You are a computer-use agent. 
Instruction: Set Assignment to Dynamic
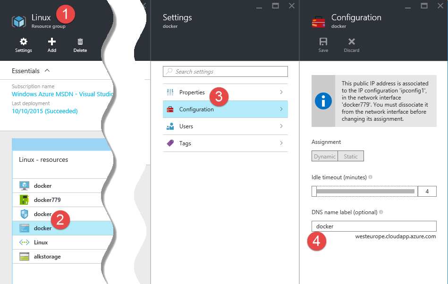pyautogui.click(x=325, y=157)
